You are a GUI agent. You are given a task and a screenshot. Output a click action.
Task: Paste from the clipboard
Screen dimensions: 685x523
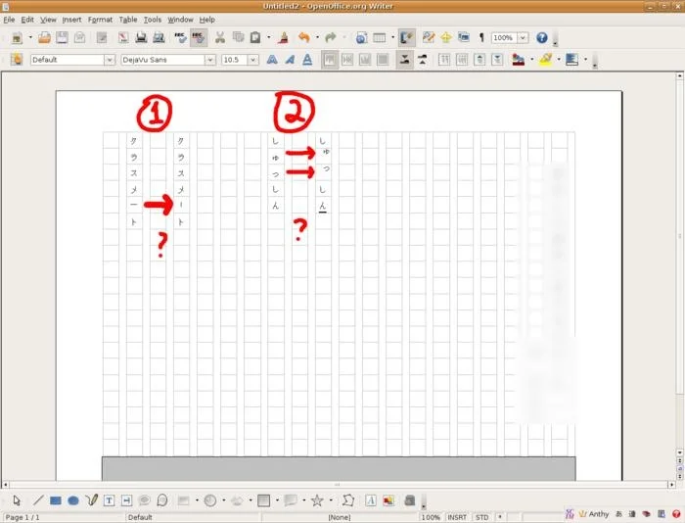pyautogui.click(x=255, y=38)
